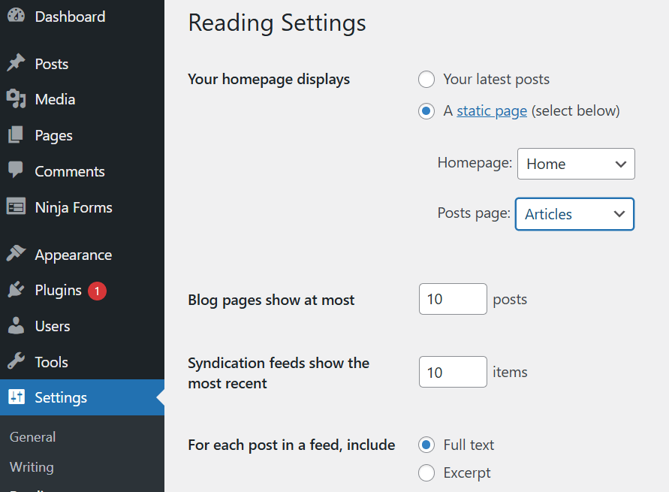
Task: Click the Comments speech bubble icon
Action: click(17, 171)
